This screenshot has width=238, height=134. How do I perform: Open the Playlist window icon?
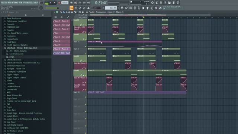(x=122, y=8)
